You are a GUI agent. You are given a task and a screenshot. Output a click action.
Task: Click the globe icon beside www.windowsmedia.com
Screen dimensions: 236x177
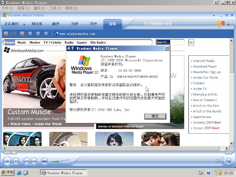(x=56, y=33)
